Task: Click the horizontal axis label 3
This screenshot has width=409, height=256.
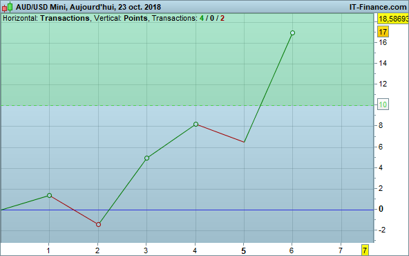Action: click(146, 250)
